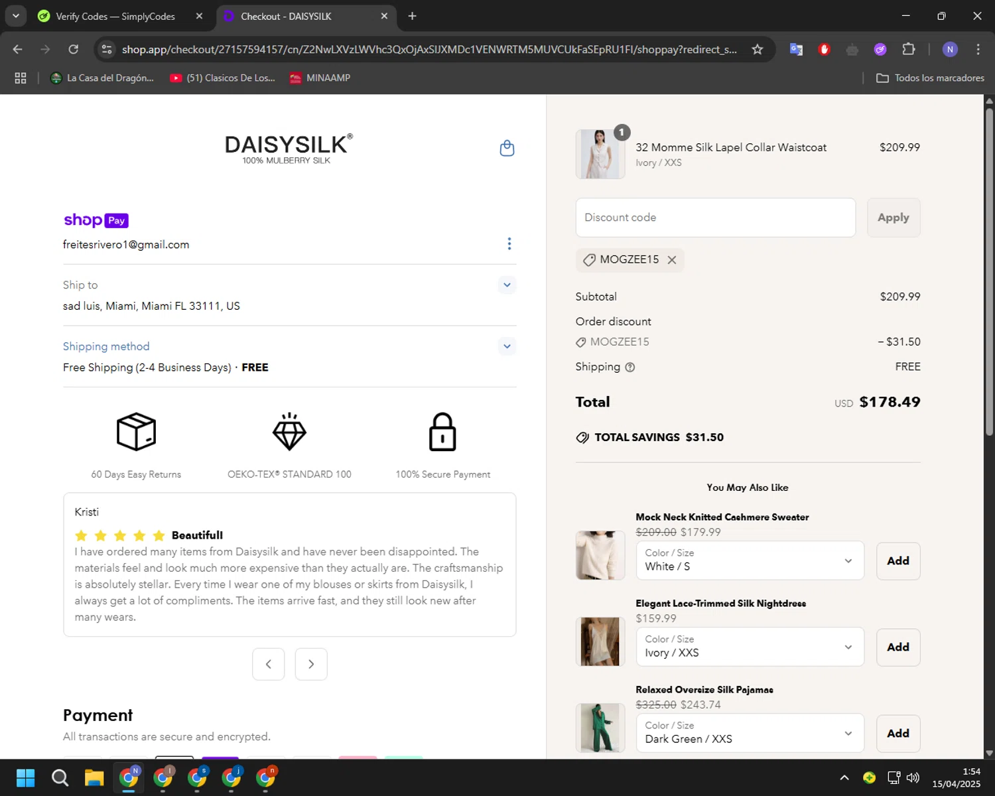Close the Checkout - DAISYSILK tab
995x796 pixels.
(384, 16)
